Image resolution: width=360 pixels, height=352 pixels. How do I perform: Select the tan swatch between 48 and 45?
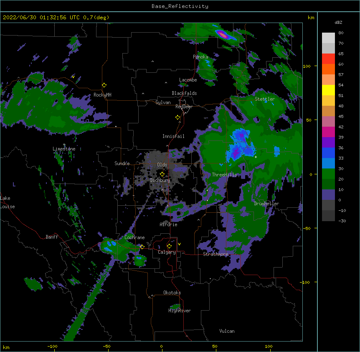click(328, 111)
